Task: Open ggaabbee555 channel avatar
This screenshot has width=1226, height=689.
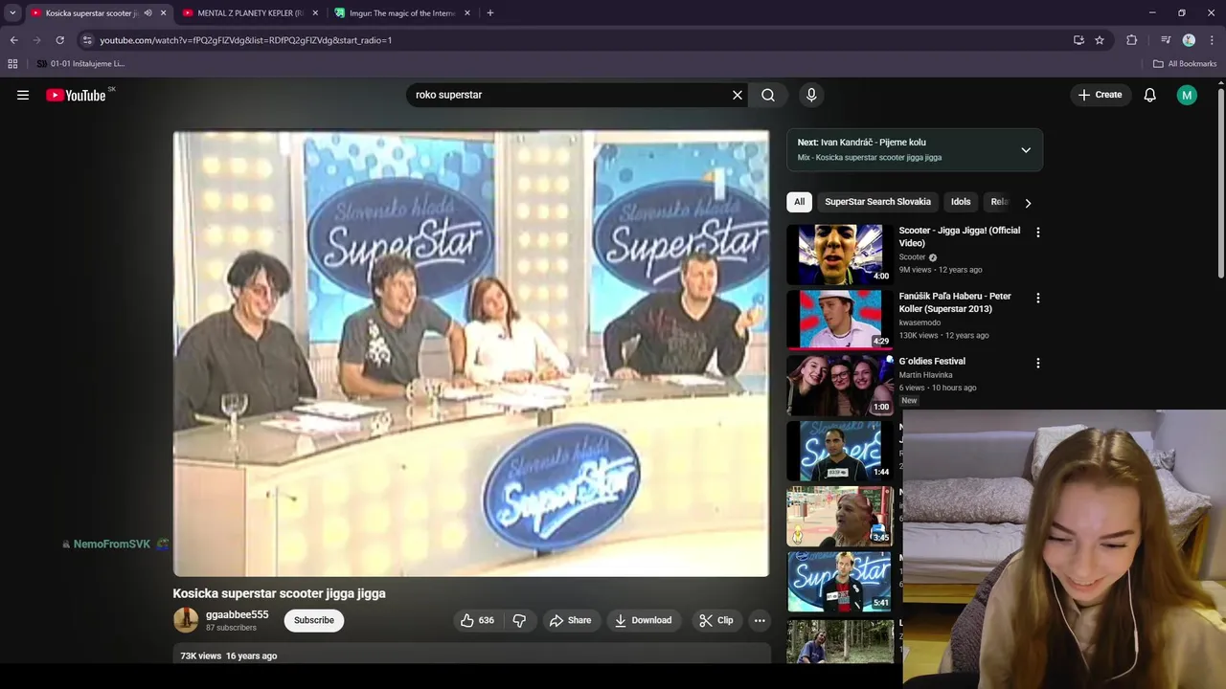Action: coord(185,620)
